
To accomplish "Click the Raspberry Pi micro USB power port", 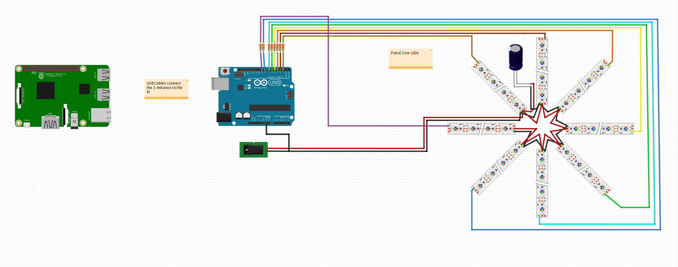I will tap(27, 125).
